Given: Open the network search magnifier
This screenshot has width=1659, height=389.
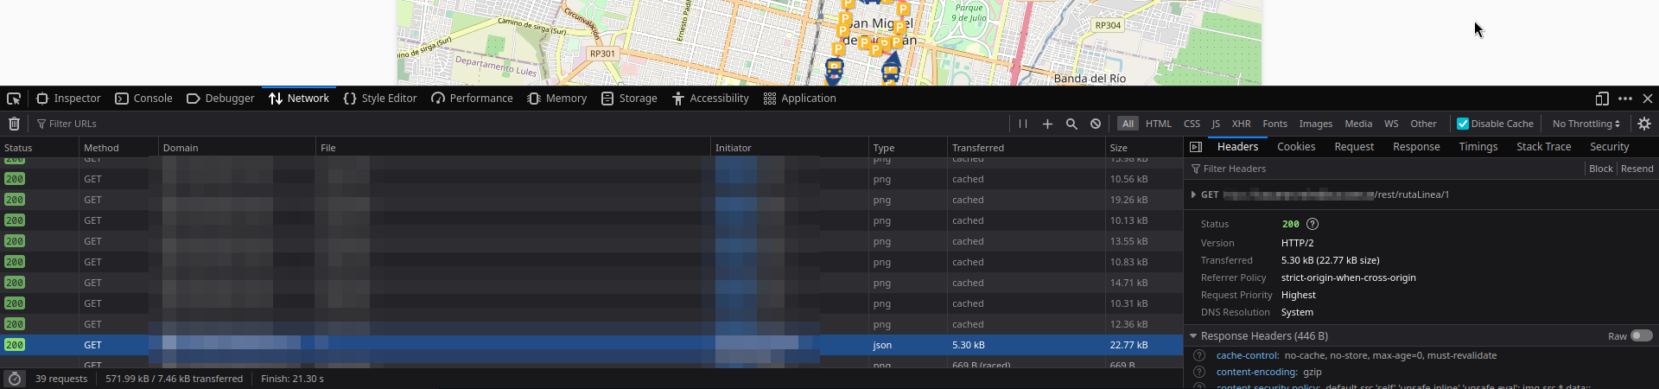Looking at the screenshot, I should click(x=1071, y=124).
